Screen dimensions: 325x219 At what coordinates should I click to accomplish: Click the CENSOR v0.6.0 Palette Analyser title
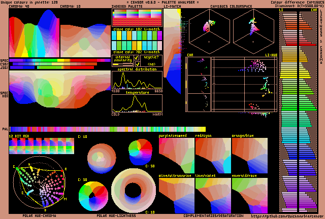[162, 2]
